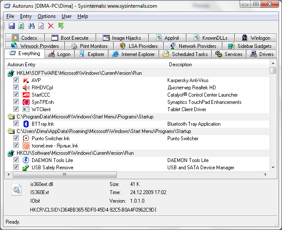
Task: Click the ProgramData Startup folder icon
Action: 11,117
